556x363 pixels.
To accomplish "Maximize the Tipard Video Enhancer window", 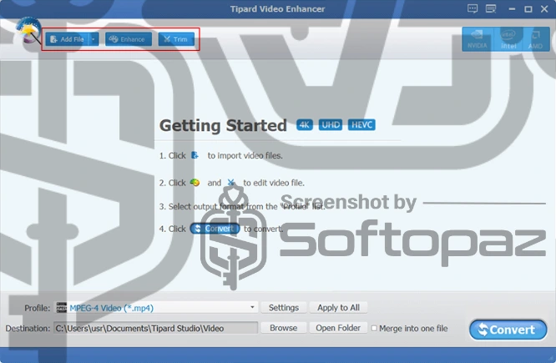I will coord(528,9).
